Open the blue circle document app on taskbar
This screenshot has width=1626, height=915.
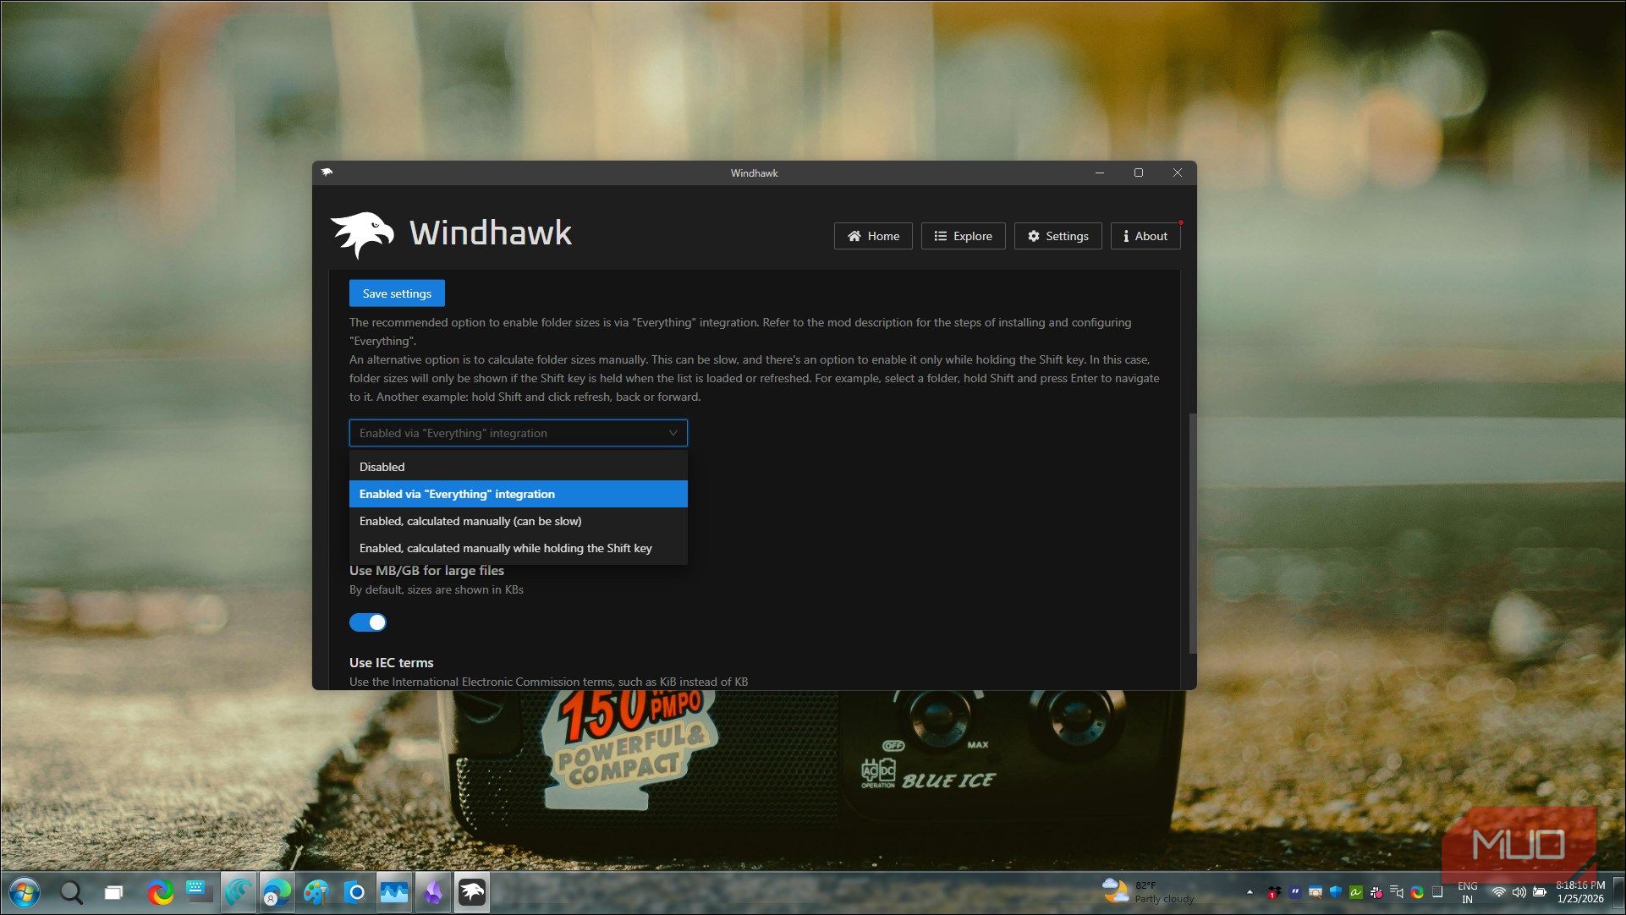click(x=355, y=892)
